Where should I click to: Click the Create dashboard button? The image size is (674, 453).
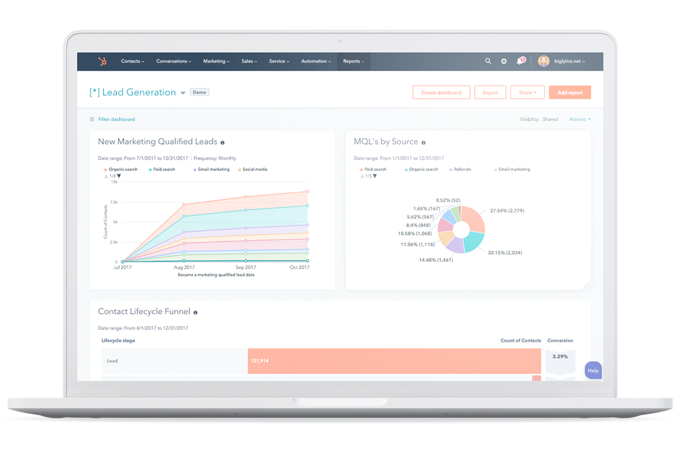(441, 93)
